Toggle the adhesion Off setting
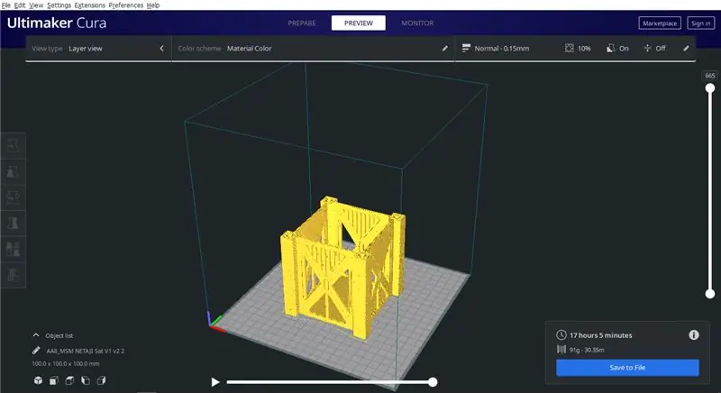Image resolution: width=721 pixels, height=393 pixels. [x=654, y=49]
